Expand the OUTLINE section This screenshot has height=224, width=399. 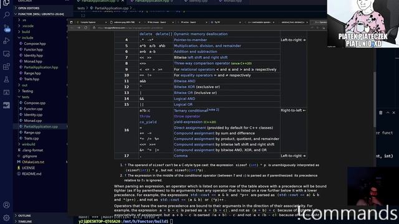pyautogui.click(x=41, y=216)
